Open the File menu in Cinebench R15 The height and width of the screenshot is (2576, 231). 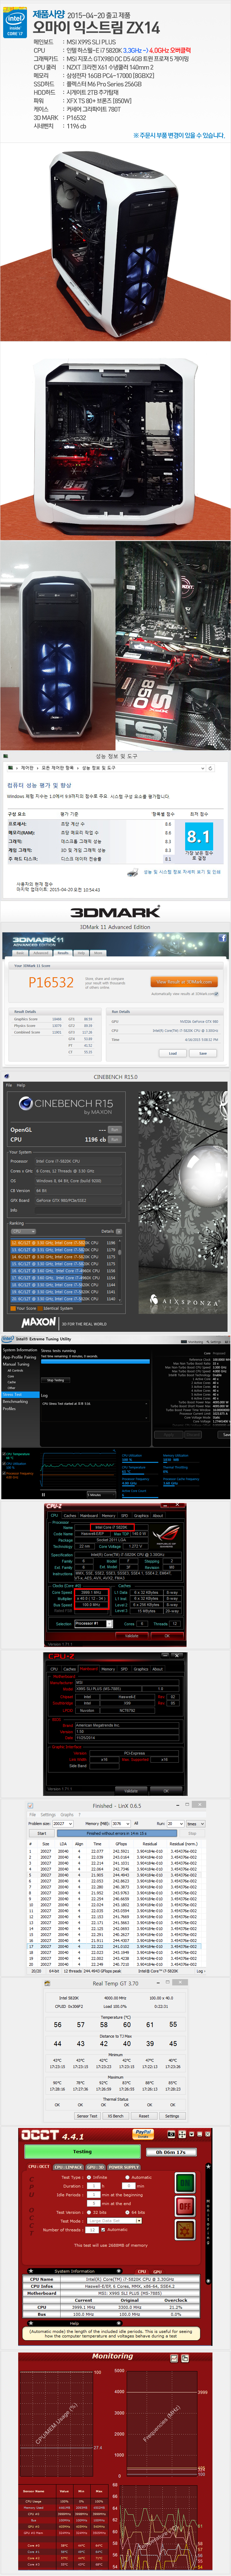point(9,1085)
